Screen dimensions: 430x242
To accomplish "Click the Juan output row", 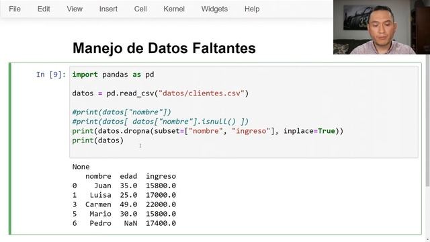I will [124, 186].
